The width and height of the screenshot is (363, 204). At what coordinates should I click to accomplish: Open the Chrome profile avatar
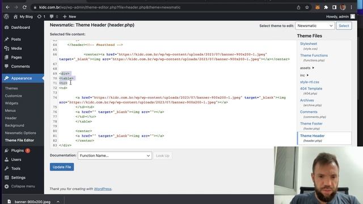coord(343,7)
